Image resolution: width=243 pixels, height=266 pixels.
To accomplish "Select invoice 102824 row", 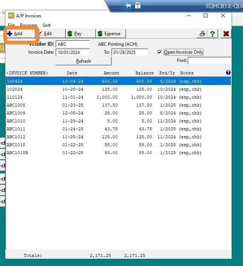I will point(118,89).
